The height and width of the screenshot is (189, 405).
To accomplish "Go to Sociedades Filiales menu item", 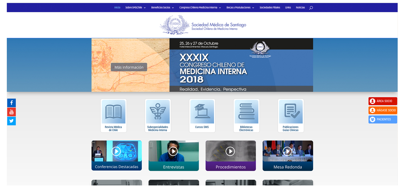I will (270, 7).
